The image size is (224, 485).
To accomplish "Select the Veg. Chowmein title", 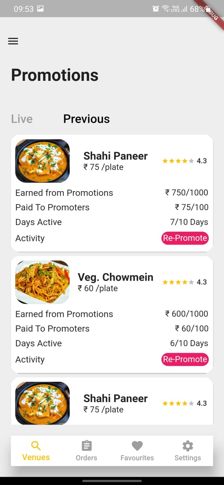I will [x=115, y=277].
